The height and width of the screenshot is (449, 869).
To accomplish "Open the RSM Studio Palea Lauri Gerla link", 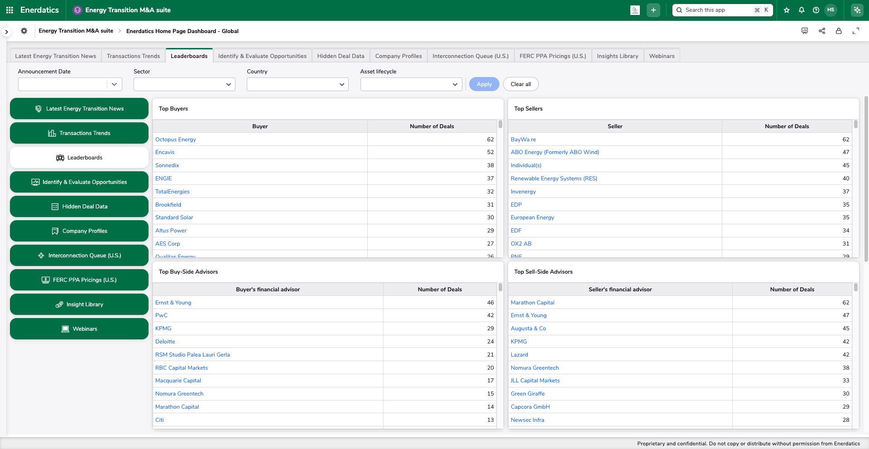I will (x=192, y=355).
